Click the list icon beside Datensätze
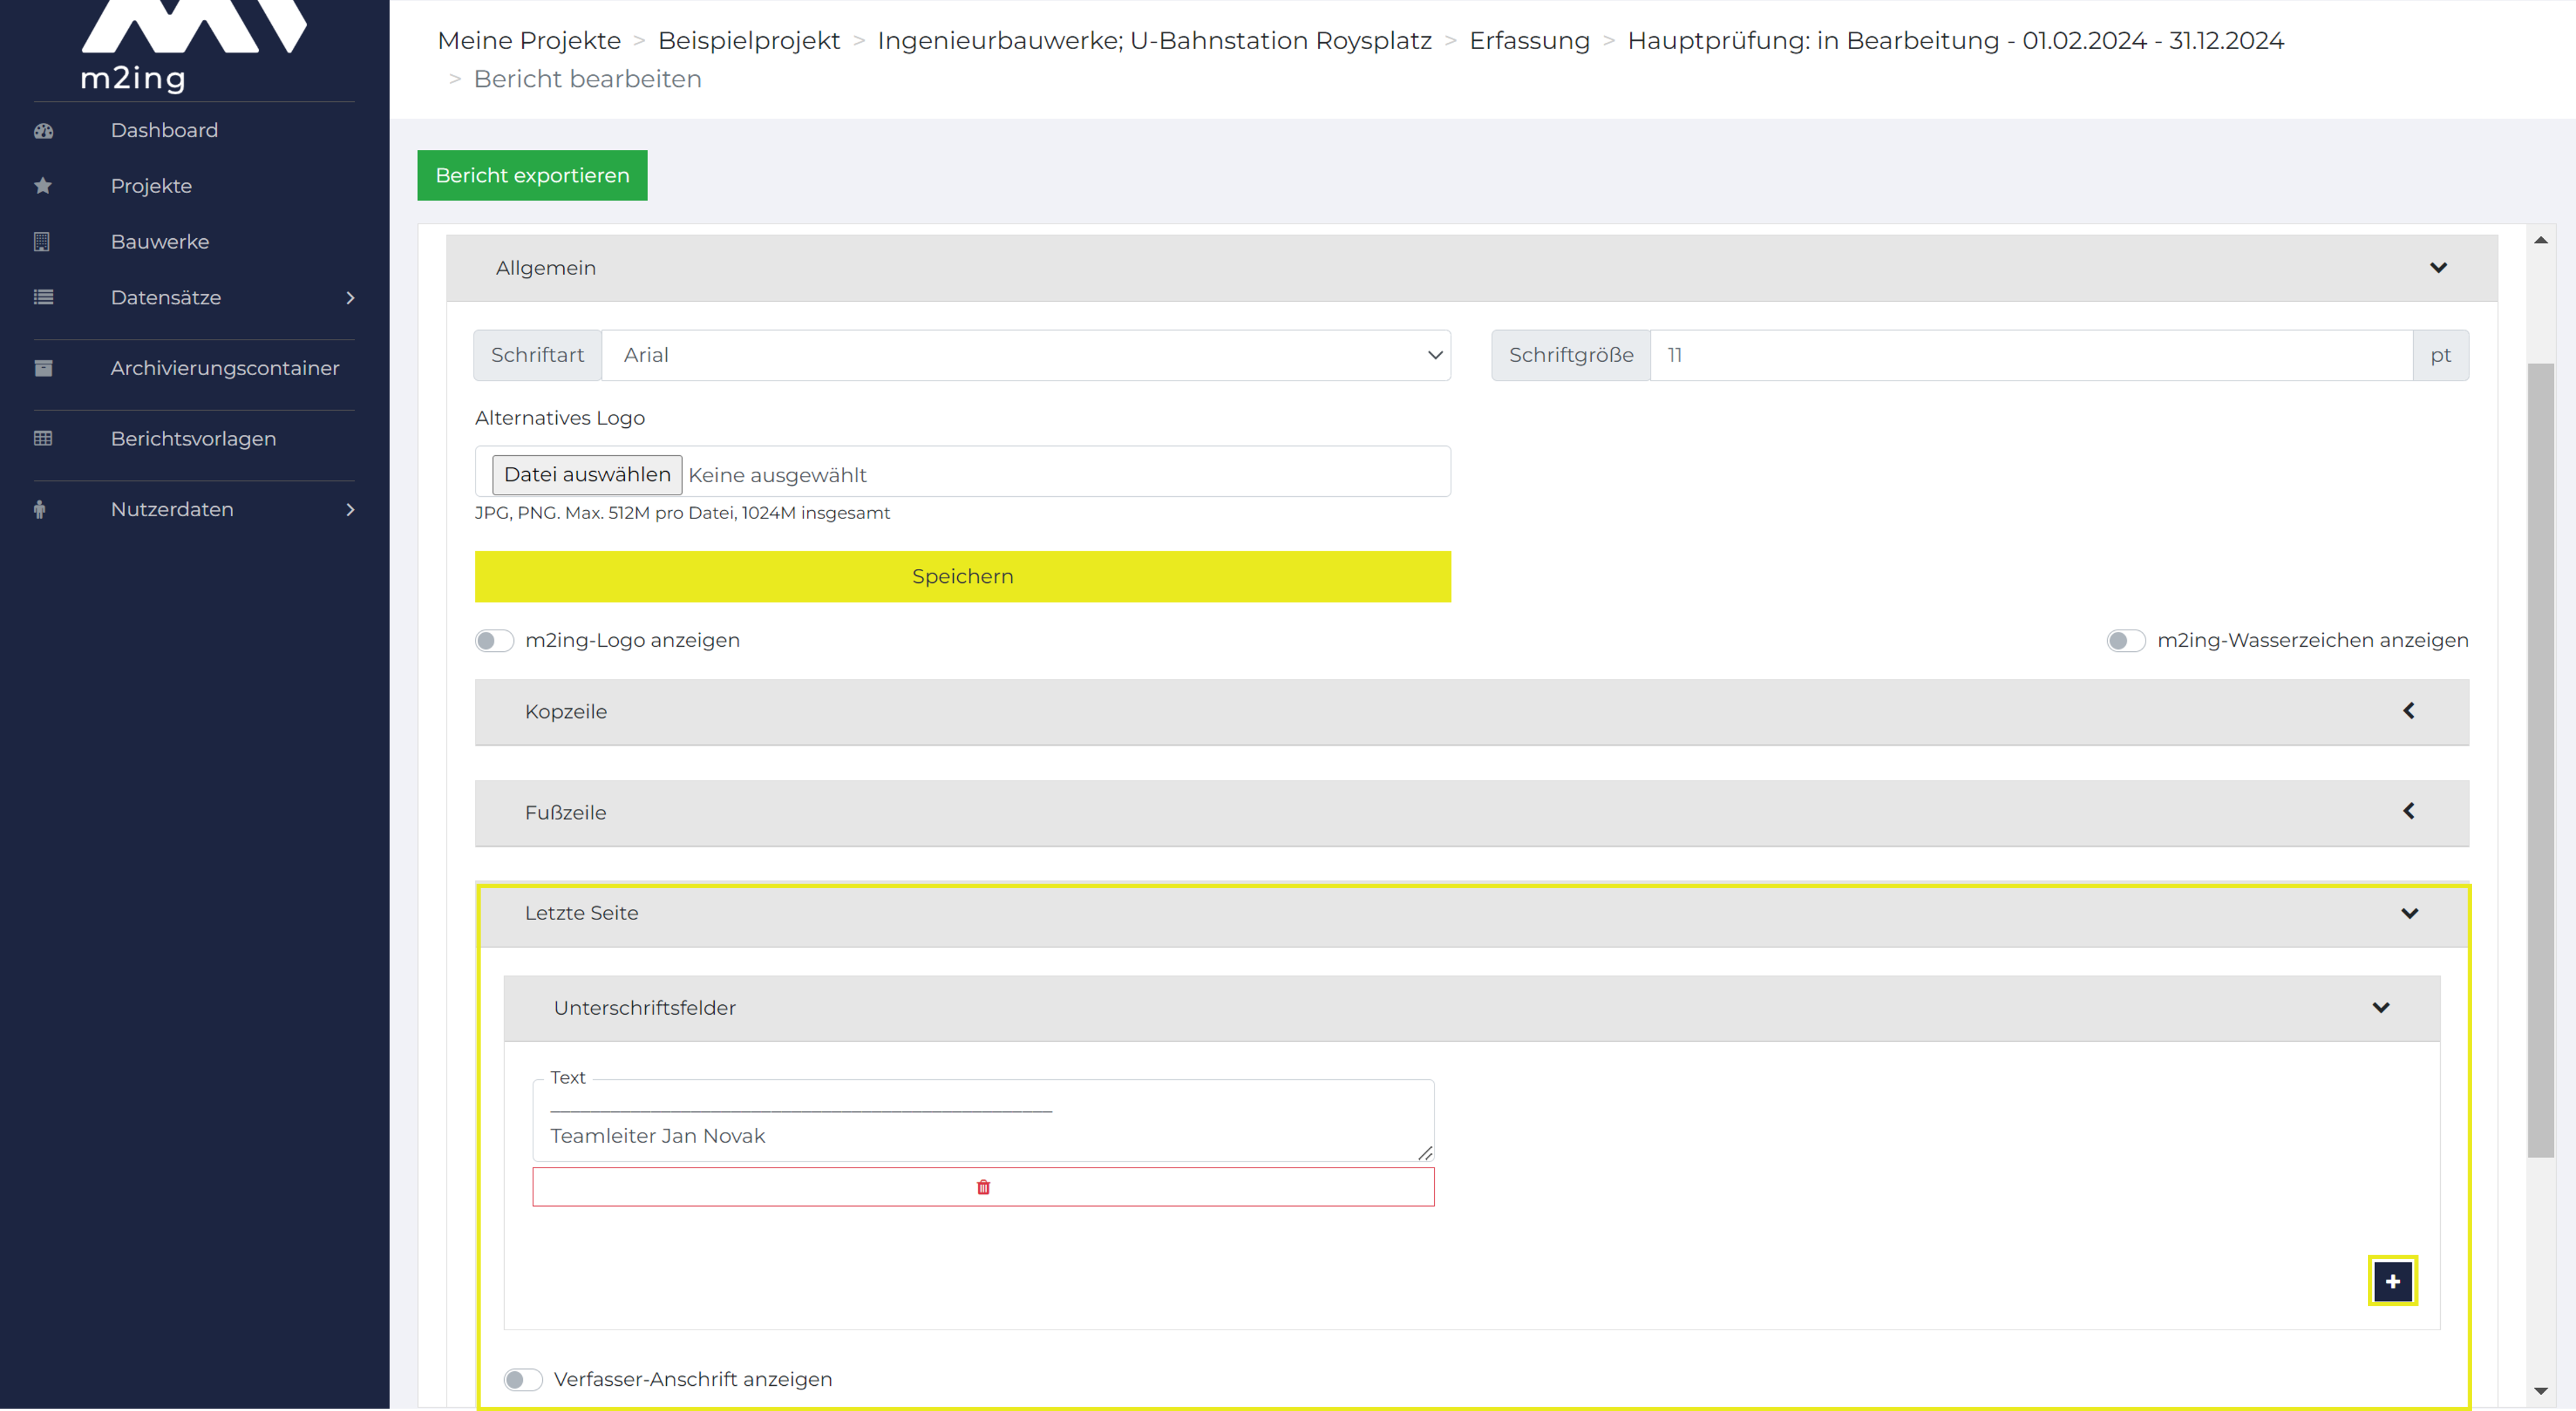Viewport: 2576px width, 1411px height. coord(43,297)
